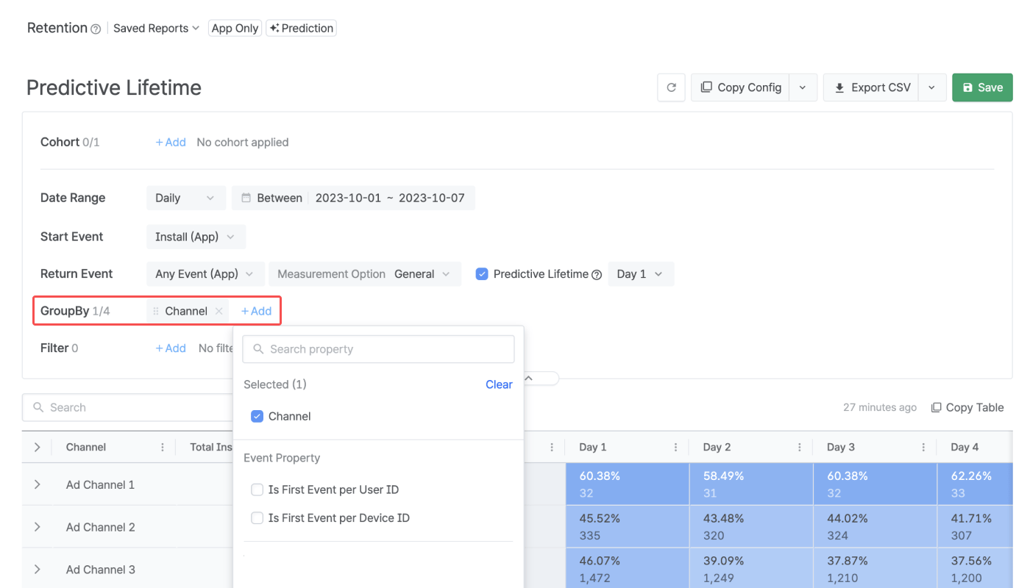Click the Predictive Lifetime help icon
Screen dimensions: 1030x588
coord(597,275)
